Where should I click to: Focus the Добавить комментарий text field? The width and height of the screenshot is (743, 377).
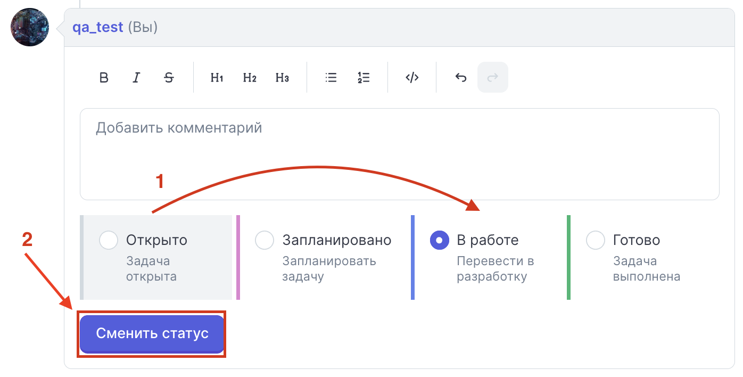(x=400, y=154)
